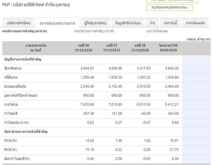
Task: Click equity value 2,010.60
Action: tap(144, 86)
